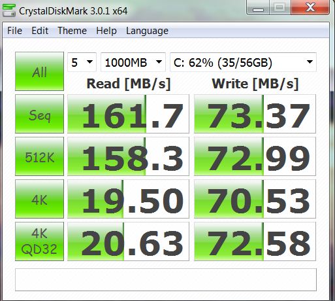Click the 512K read result 158.3
335x301 pixels.
(x=128, y=156)
